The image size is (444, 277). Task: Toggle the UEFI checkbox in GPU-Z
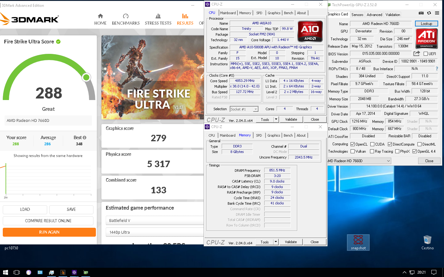tap(426, 54)
